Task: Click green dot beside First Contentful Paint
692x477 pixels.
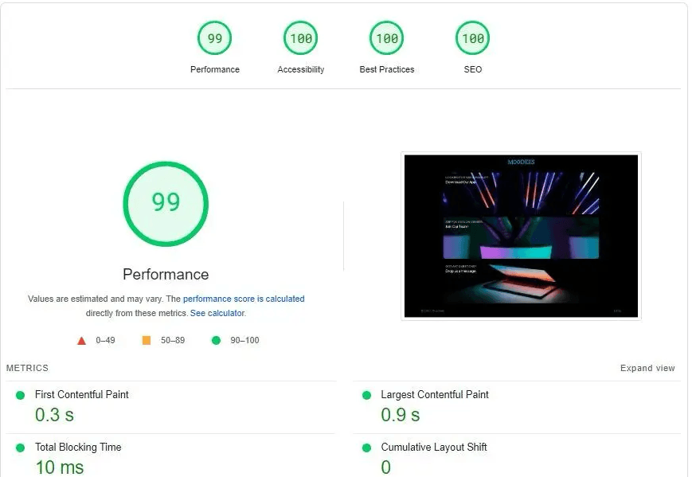Action: pos(21,395)
